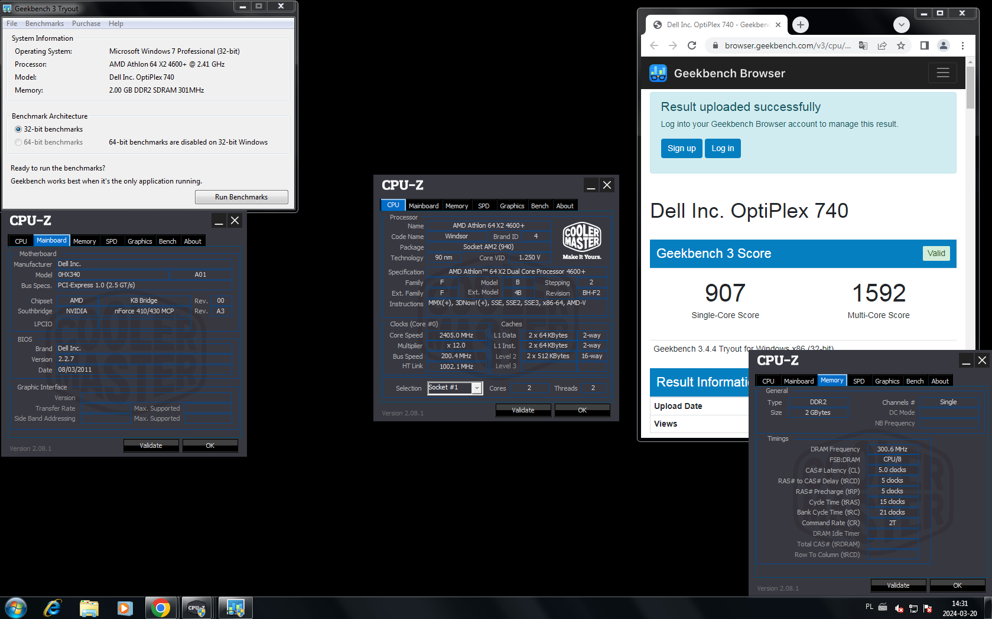Select the 32-bit benchmarks radio button

(18, 129)
